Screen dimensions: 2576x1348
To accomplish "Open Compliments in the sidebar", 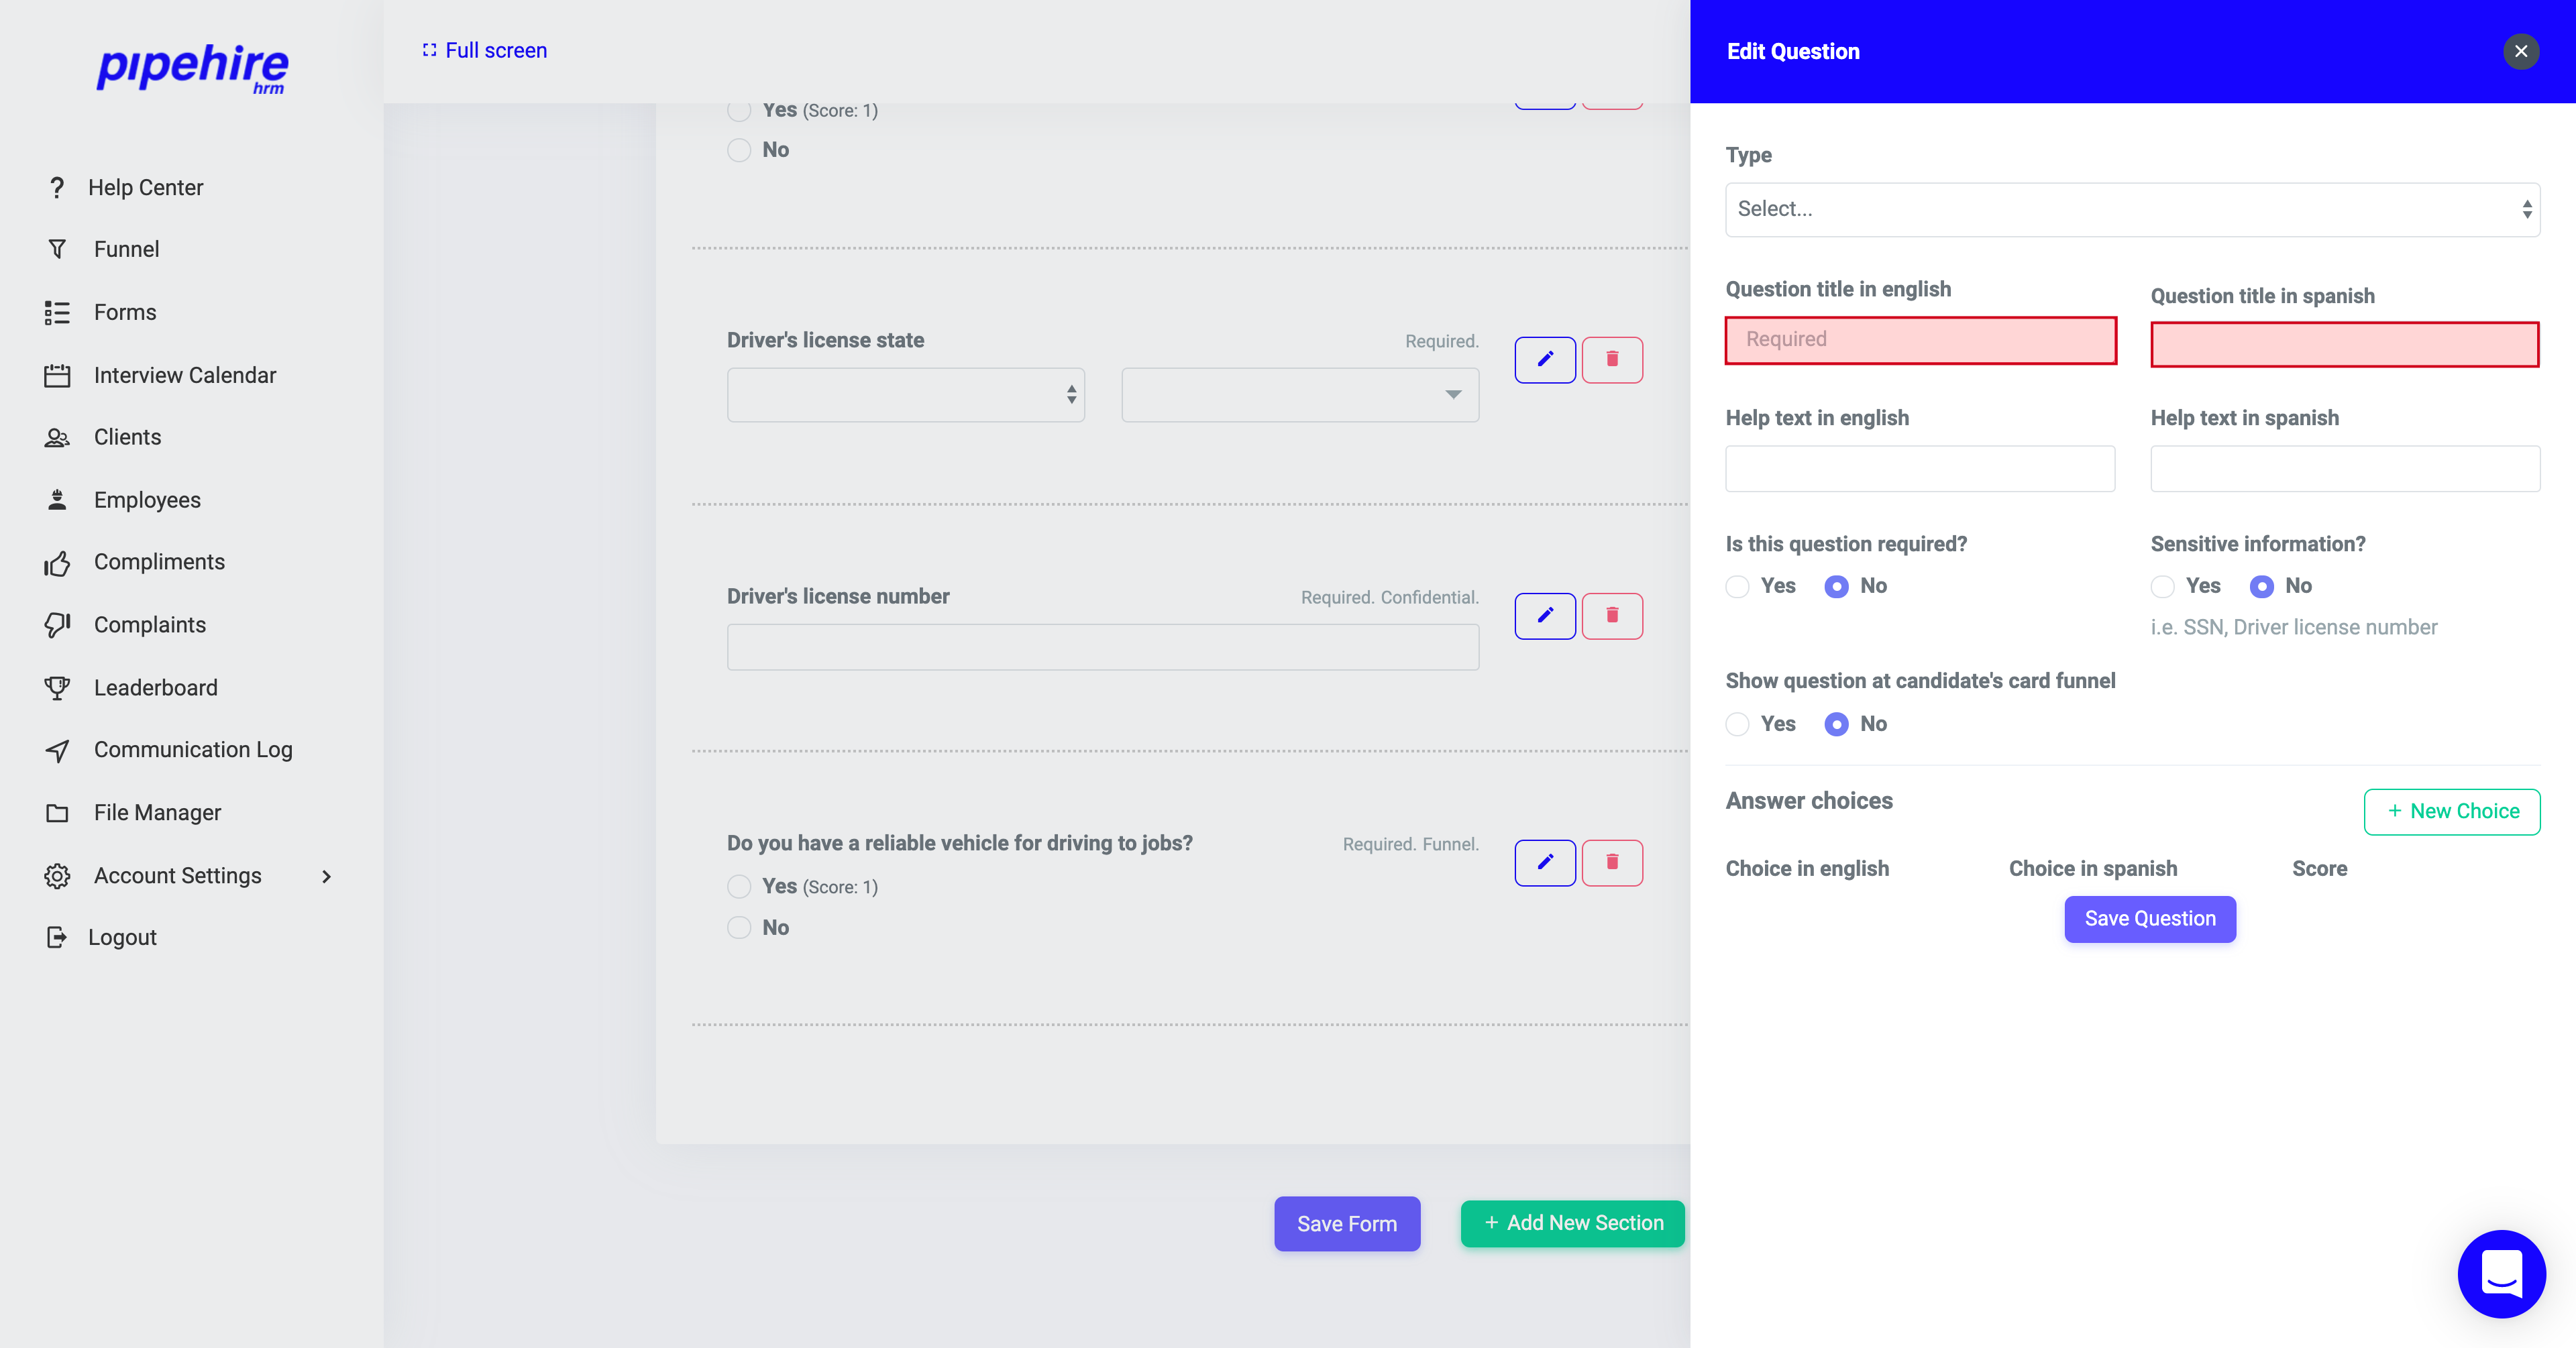I will pyautogui.click(x=159, y=562).
